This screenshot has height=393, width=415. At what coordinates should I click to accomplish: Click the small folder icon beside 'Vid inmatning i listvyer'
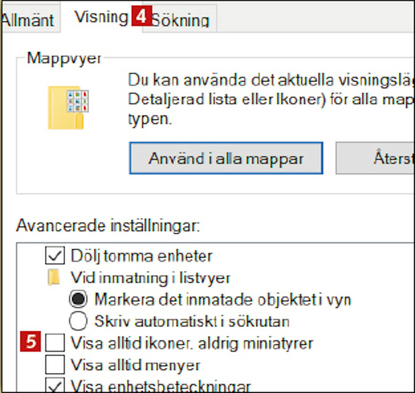[x=54, y=278]
